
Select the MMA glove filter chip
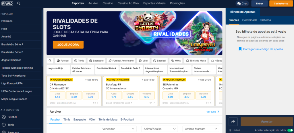pos(176,61)
